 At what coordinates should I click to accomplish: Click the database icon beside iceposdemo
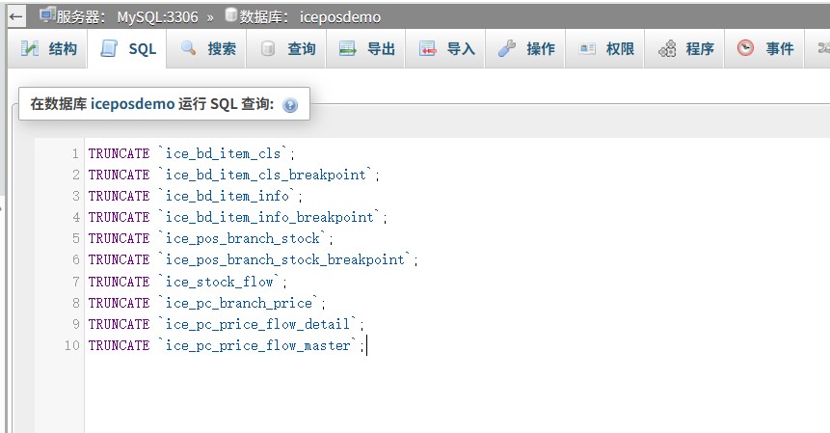pyautogui.click(x=230, y=14)
